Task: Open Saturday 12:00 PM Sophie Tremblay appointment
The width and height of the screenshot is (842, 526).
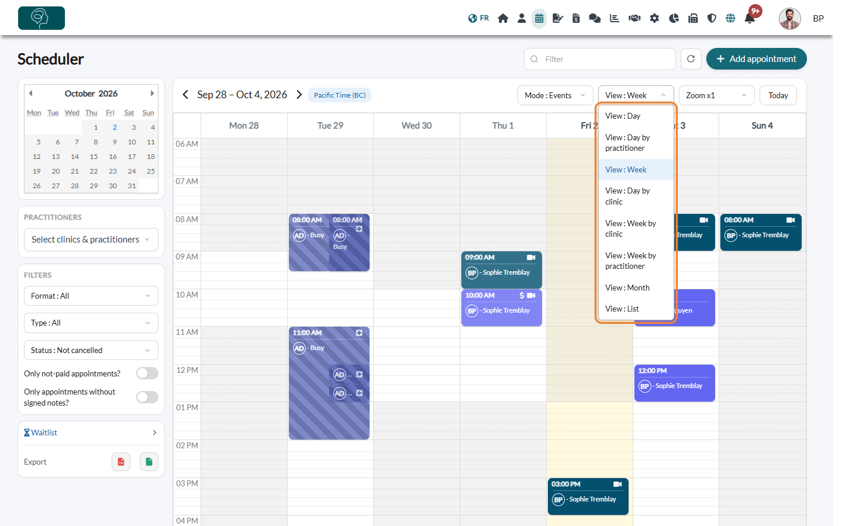Action: 674,383
